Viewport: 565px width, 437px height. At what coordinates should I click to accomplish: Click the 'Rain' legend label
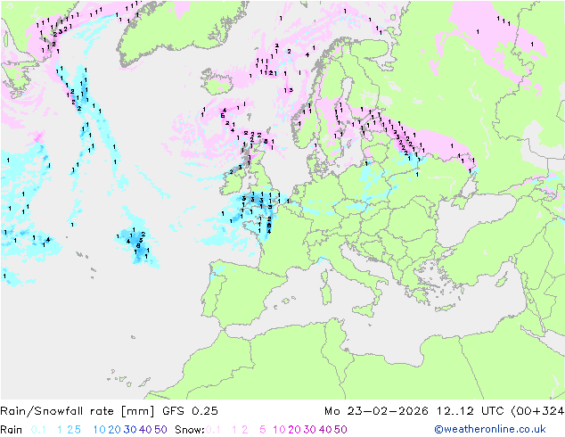pos(12,430)
